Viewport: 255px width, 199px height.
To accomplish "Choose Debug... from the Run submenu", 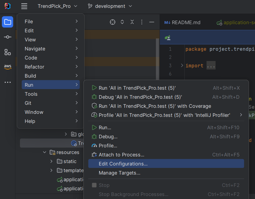I will coord(166,136).
